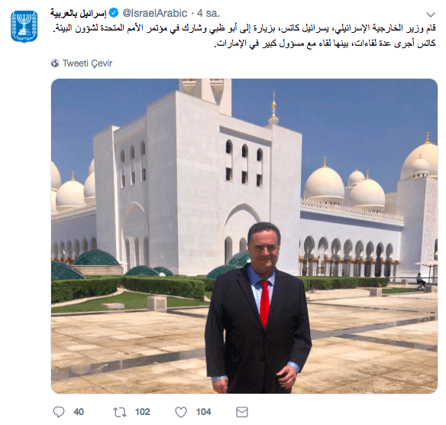Image resolution: width=446 pixels, height=425 pixels.
Task: Send tweet via envelope message icon
Action: click(242, 412)
